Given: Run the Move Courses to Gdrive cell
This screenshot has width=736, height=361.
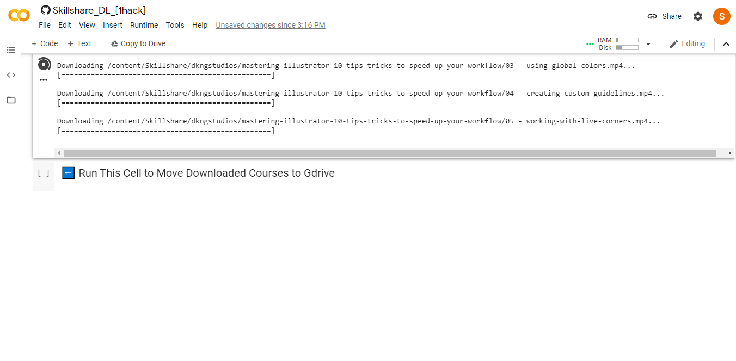Looking at the screenshot, I should pyautogui.click(x=44, y=173).
